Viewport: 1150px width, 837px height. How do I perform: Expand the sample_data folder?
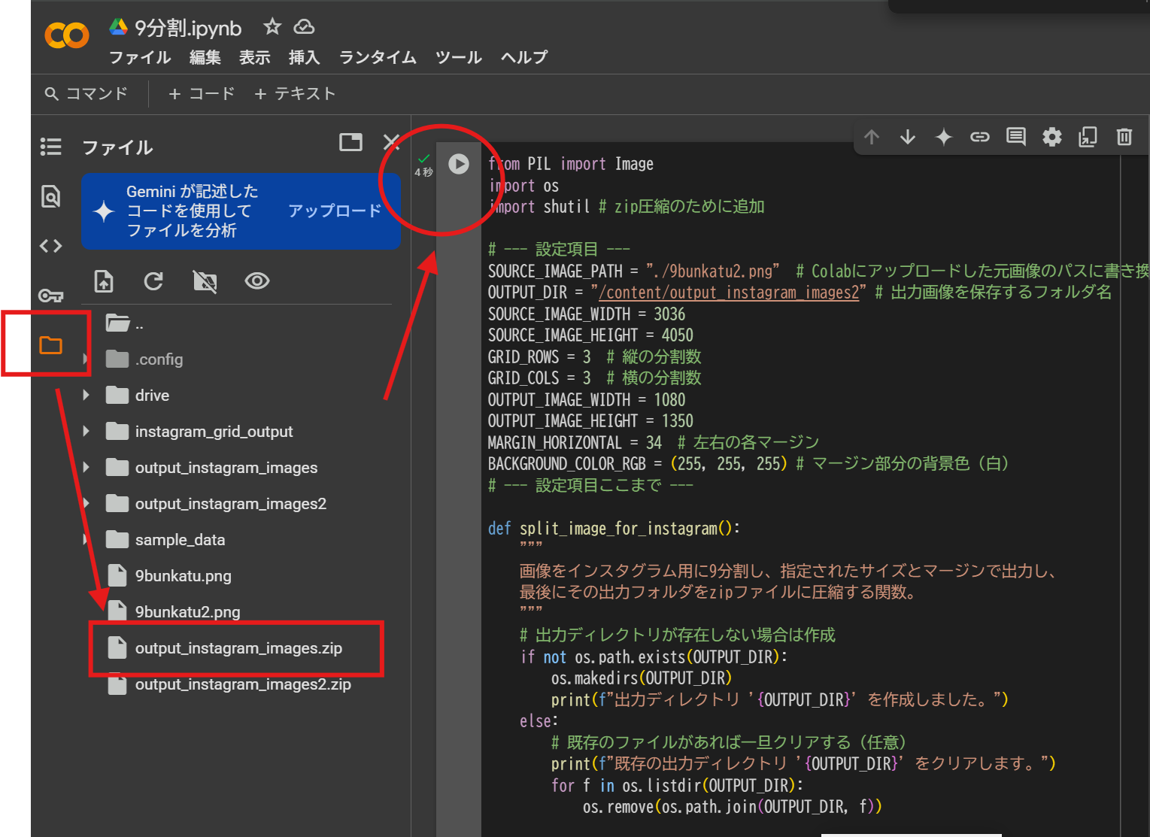click(86, 540)
